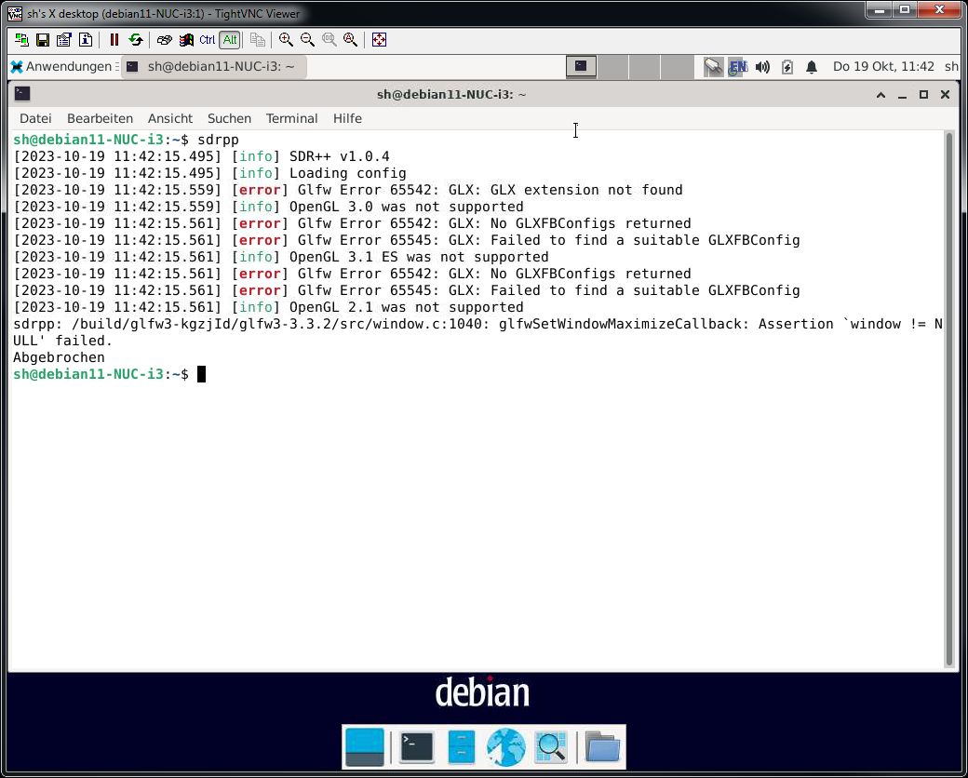Open the application finder magnifier icon

click(551, 747)
